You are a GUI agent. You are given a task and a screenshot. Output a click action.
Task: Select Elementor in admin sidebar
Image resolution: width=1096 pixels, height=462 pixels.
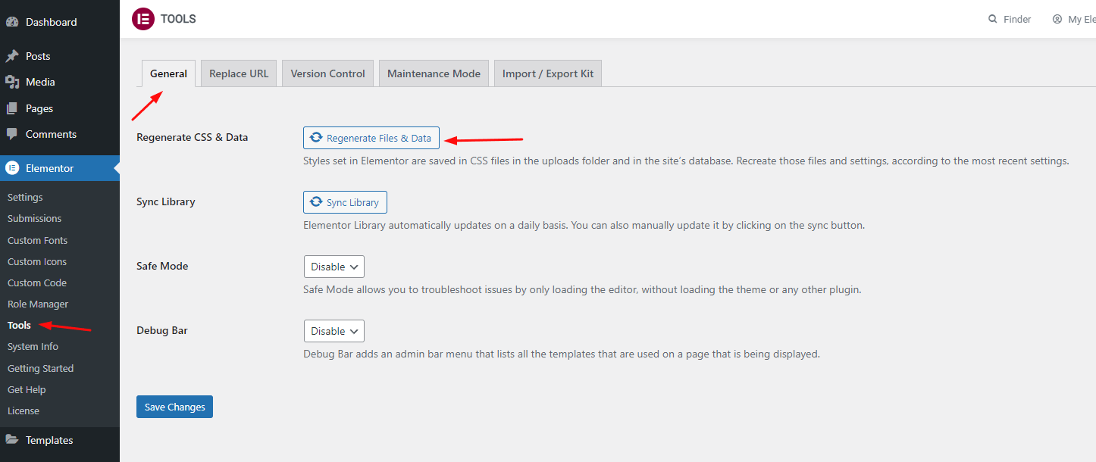click(60, 168)
